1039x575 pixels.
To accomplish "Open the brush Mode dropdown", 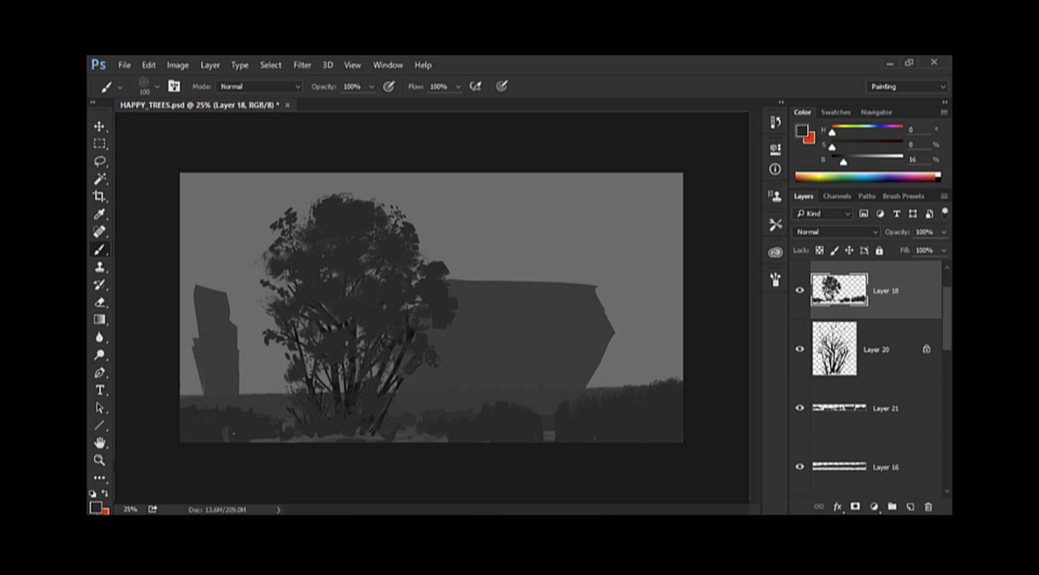I will (x=260, y=87).
